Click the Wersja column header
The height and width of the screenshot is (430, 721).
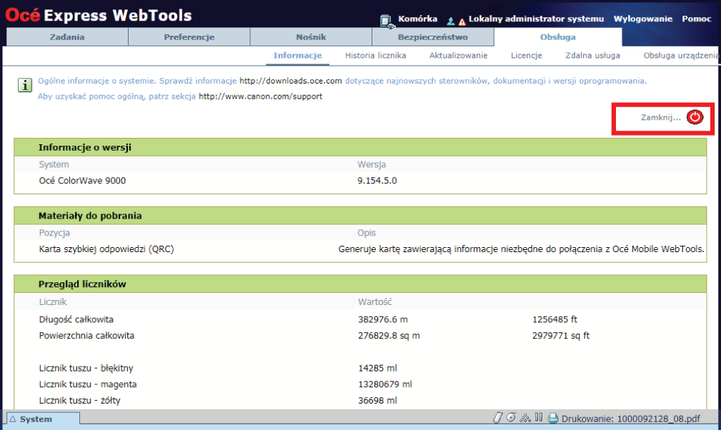click(x=372, y=164)
